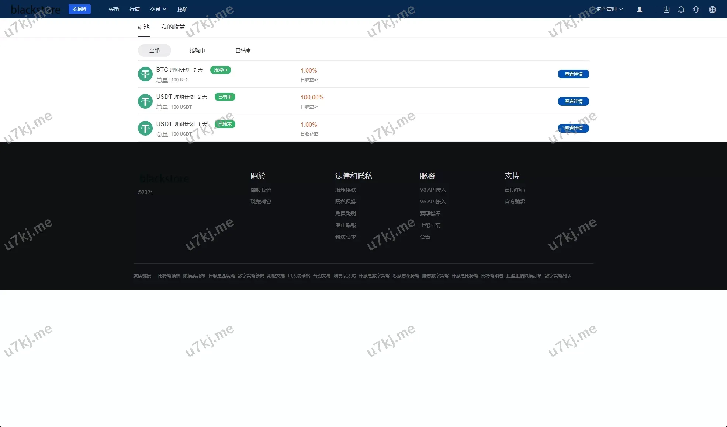727x427 pixels.
Task: Filter by 已结束 status
Action: tap(243, 50)
